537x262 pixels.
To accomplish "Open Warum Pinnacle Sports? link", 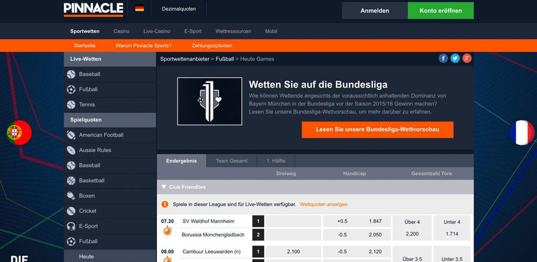I will coord(144,46).
